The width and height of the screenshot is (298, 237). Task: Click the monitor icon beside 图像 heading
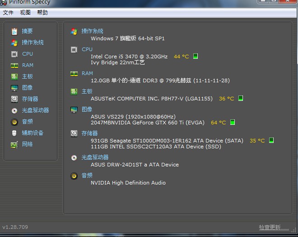click(x=74, y=109)
